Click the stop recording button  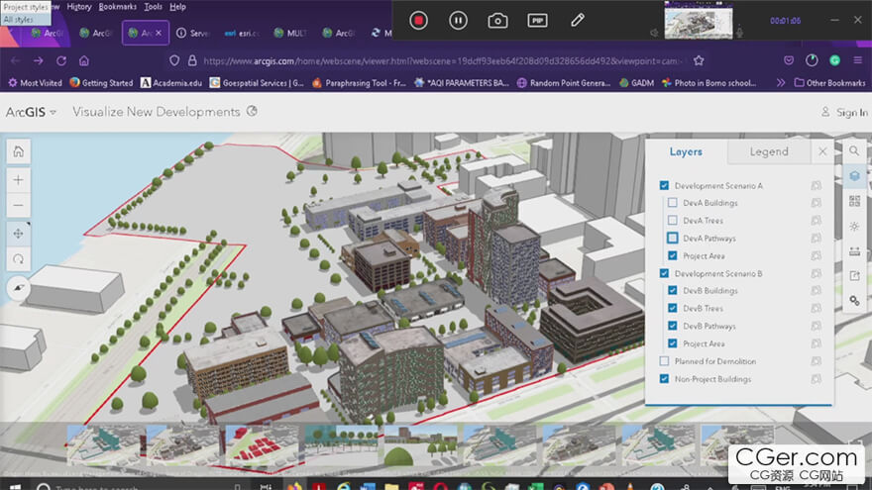(x=418, y=21)
